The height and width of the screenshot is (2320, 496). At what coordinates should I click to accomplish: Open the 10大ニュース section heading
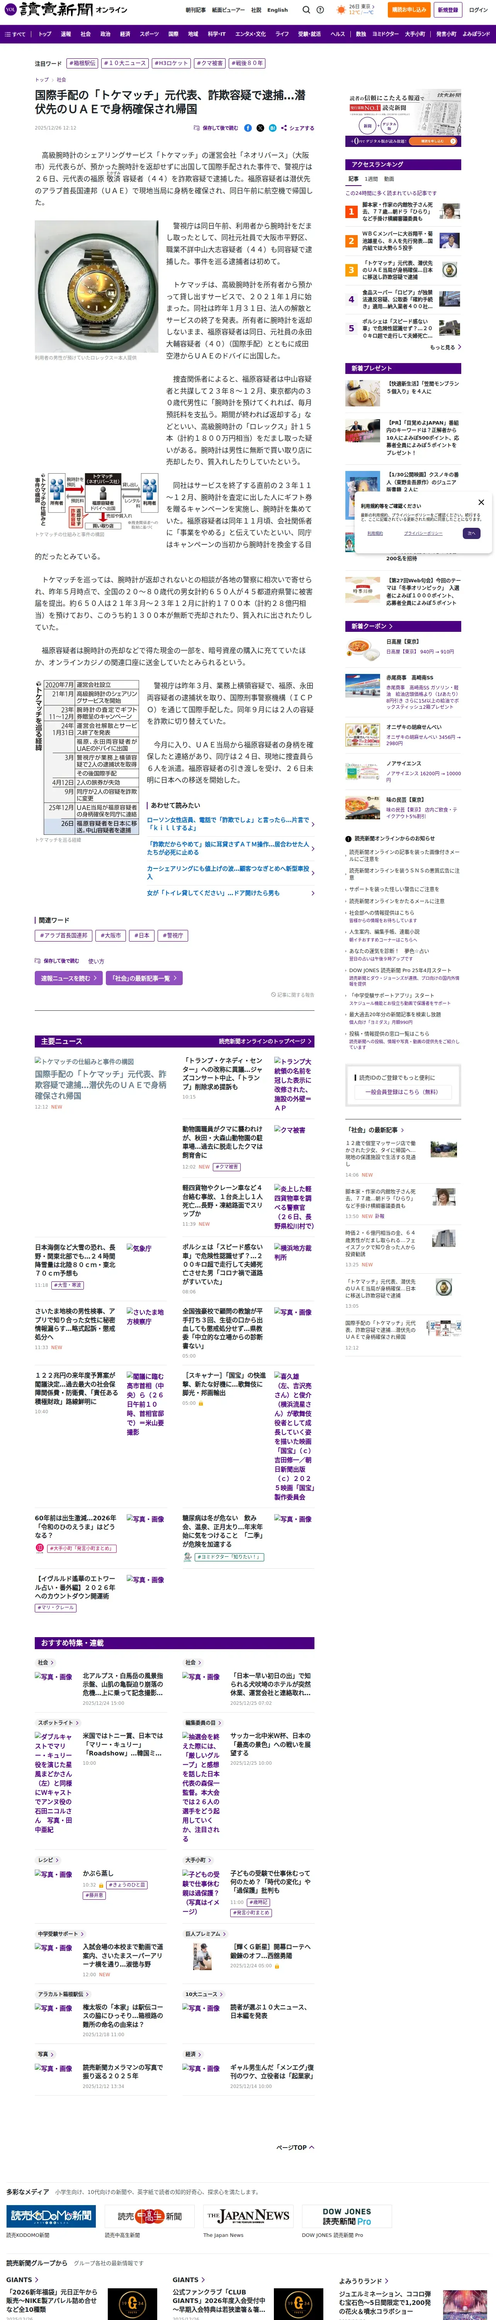[204, 1994]
